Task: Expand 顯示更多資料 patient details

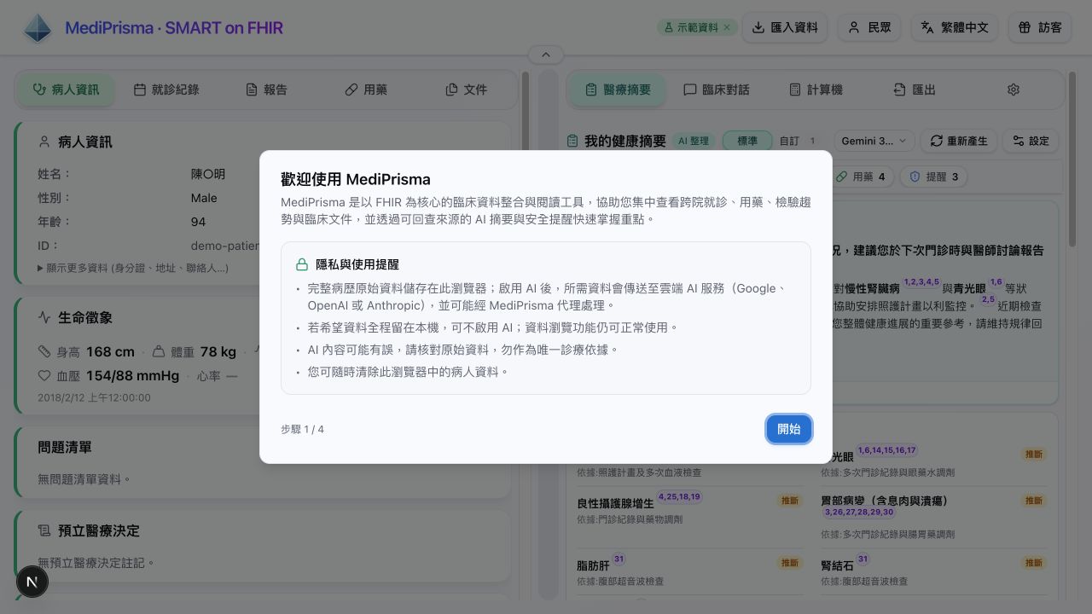Action: click(133, 268)
